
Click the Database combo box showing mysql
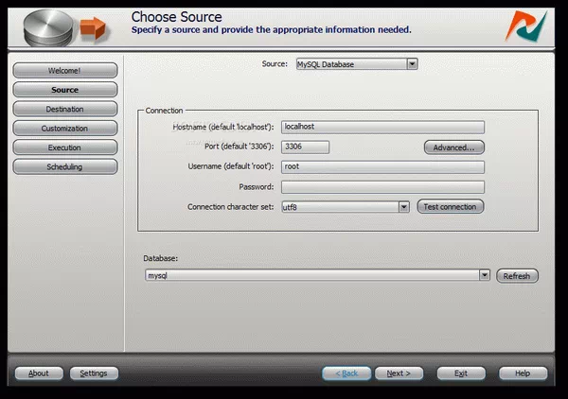(x=317, y=275)
